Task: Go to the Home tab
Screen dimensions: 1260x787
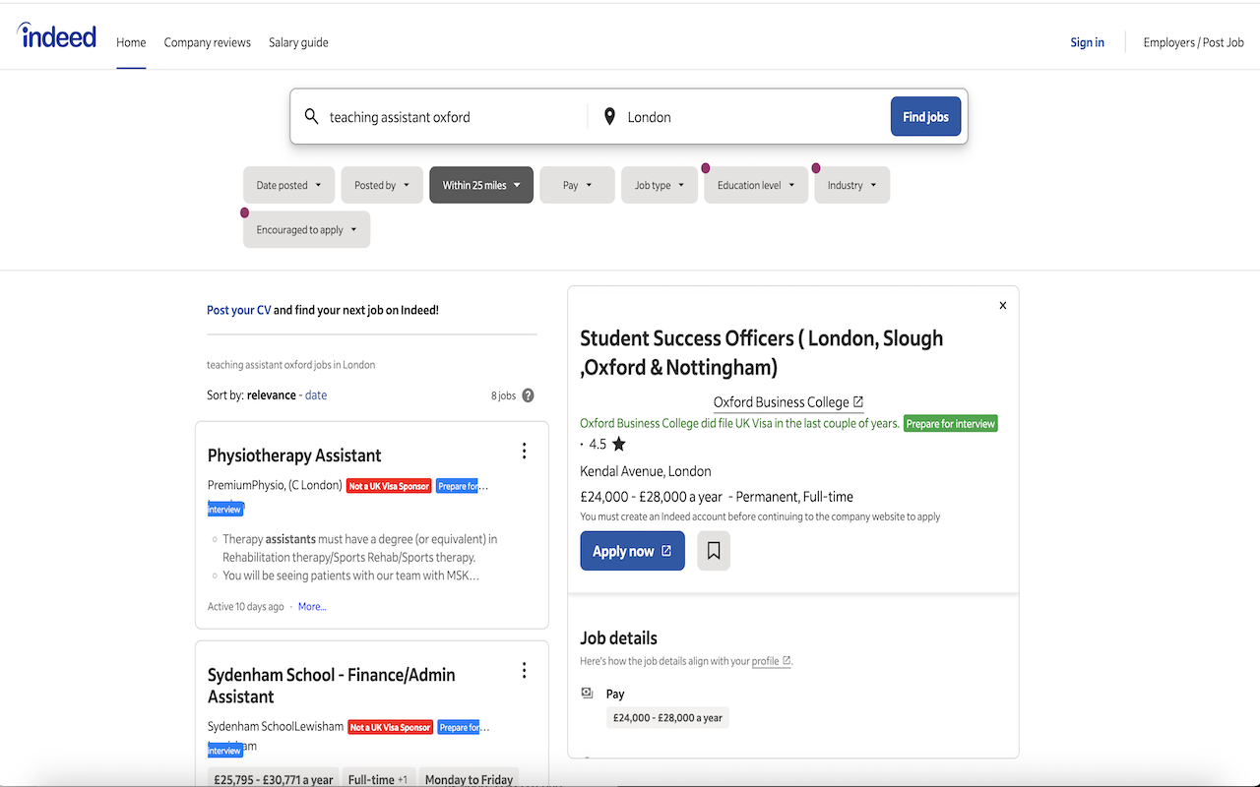Action: pos(131,42)
